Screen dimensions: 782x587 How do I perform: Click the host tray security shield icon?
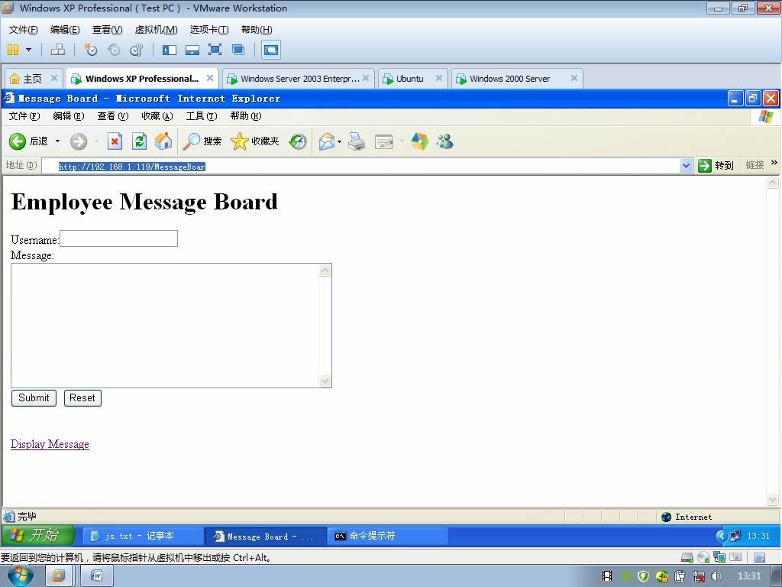click(x=643, y=576)
